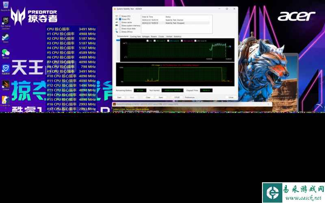Switch to the Powers tab
Image resolution: width=325 pixels, height=203 pixels.
coord(154,37)
